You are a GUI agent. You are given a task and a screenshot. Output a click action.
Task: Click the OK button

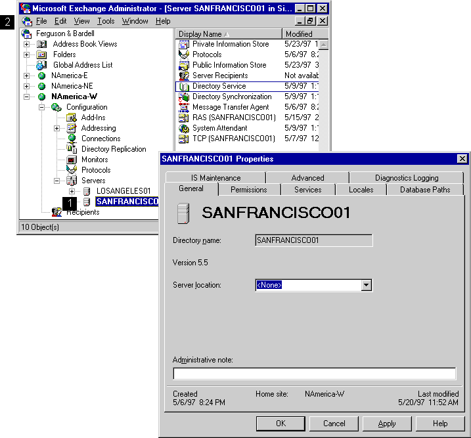pyautogui.click(x=280, y=424)
